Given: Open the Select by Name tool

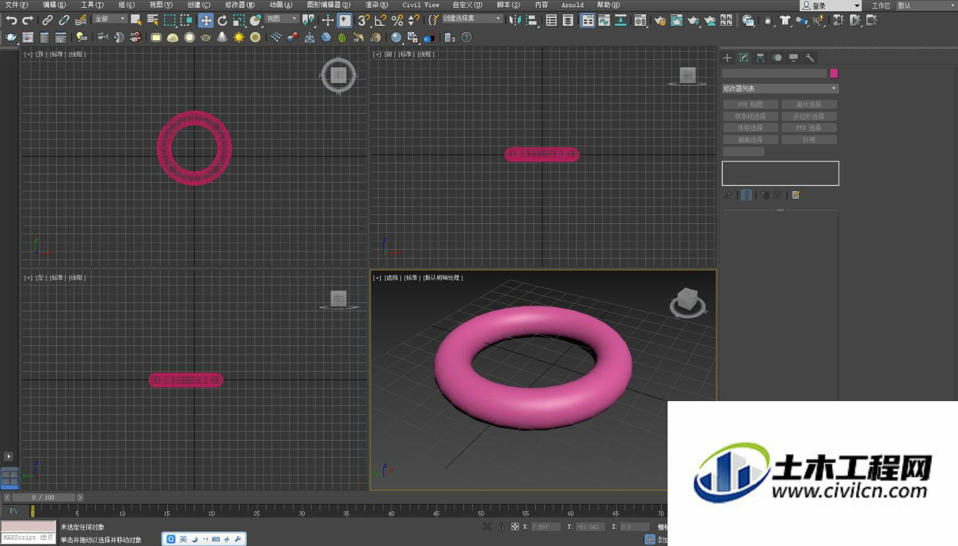Looking at the screenshot, I should [x=153, y=20].
